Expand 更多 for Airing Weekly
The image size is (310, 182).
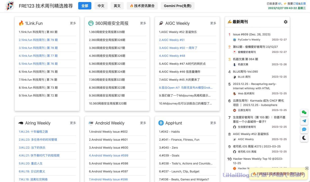coord(73,123)
